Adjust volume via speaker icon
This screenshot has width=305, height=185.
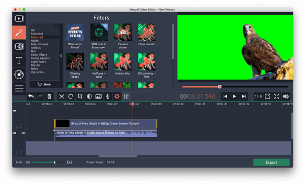[x=286, y=96]
